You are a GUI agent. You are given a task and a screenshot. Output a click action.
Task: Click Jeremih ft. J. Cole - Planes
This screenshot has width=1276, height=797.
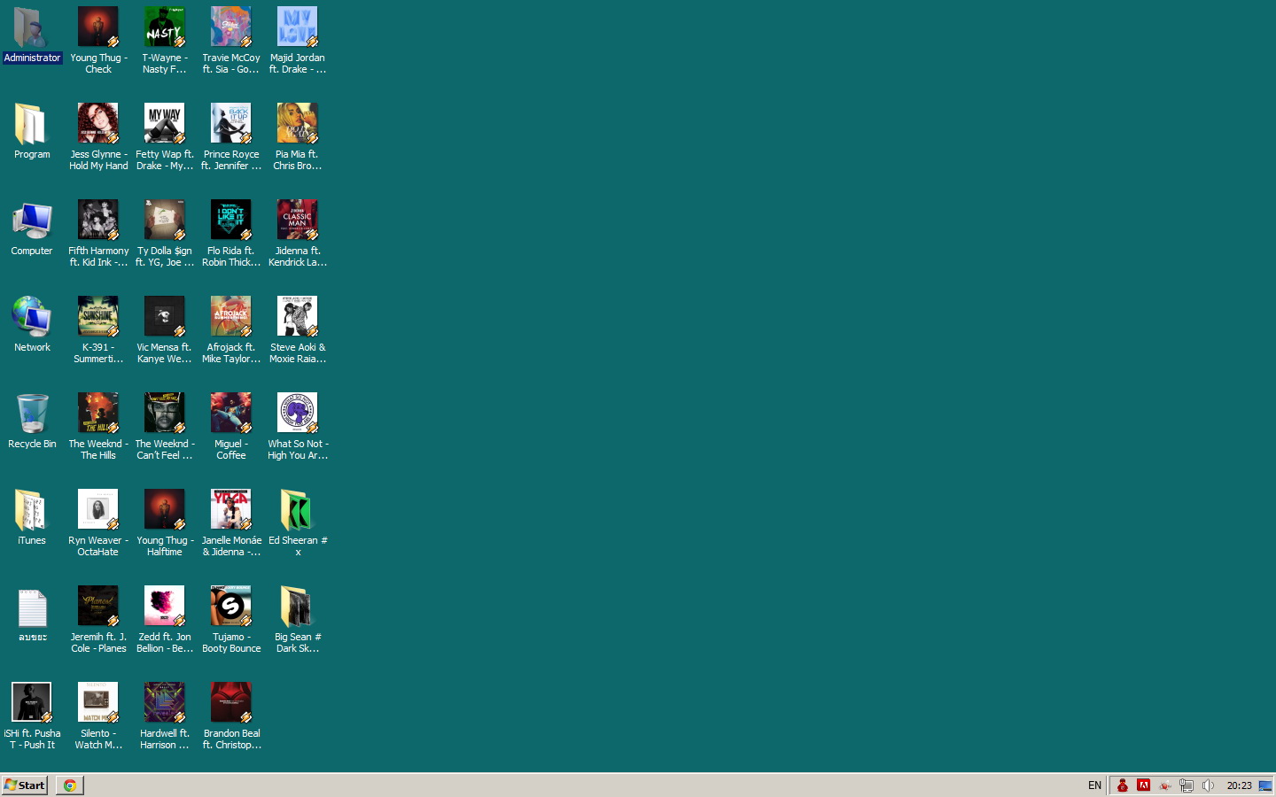[x=98, y=620]
